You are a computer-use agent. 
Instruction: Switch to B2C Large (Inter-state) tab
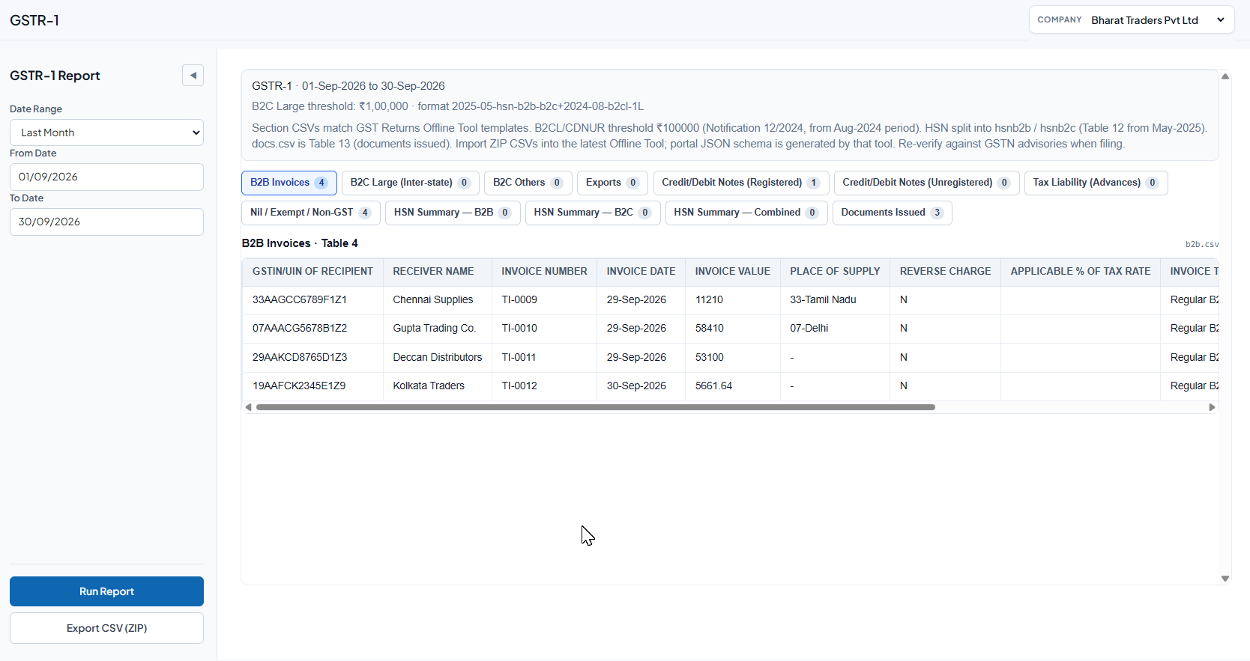tap(410, 183)
